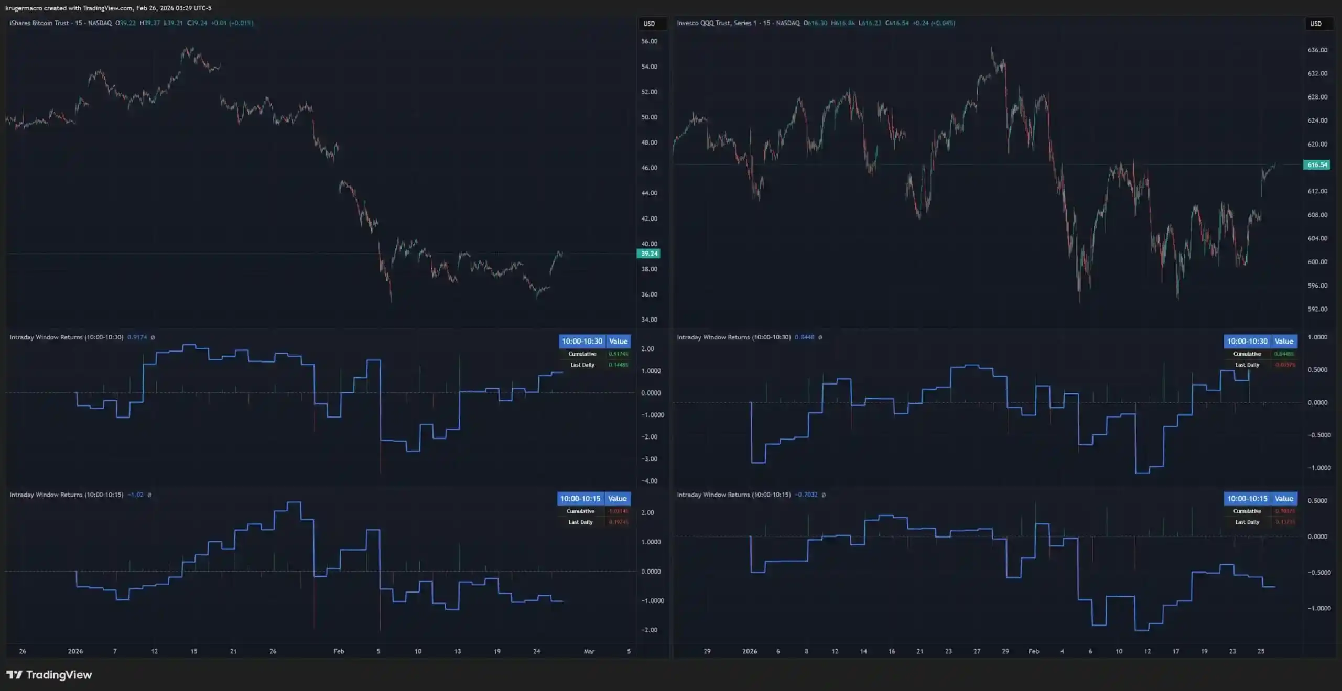Click the TradingView logo at the bottom

click(49, 674)
